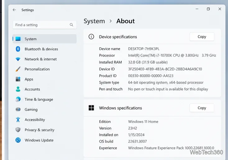Click the Installed RAM label
Viewport: 228px width, 160px height.
click(110, 62)
